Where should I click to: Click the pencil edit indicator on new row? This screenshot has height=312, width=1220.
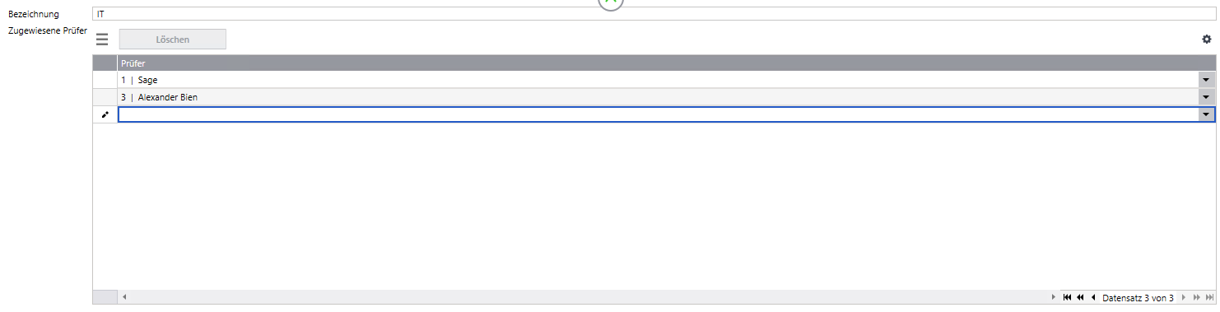(x=105, y=115)
